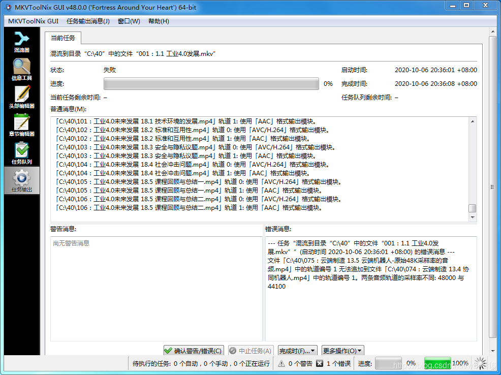Open the MKVToolNix GUI menu

click(33, 21)
